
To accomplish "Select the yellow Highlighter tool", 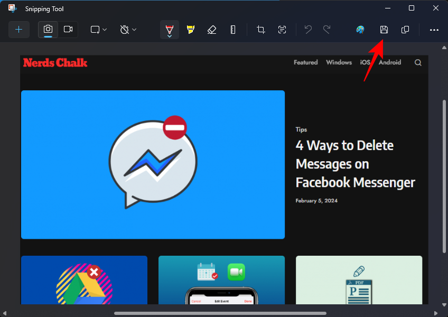I will (191, 30).
